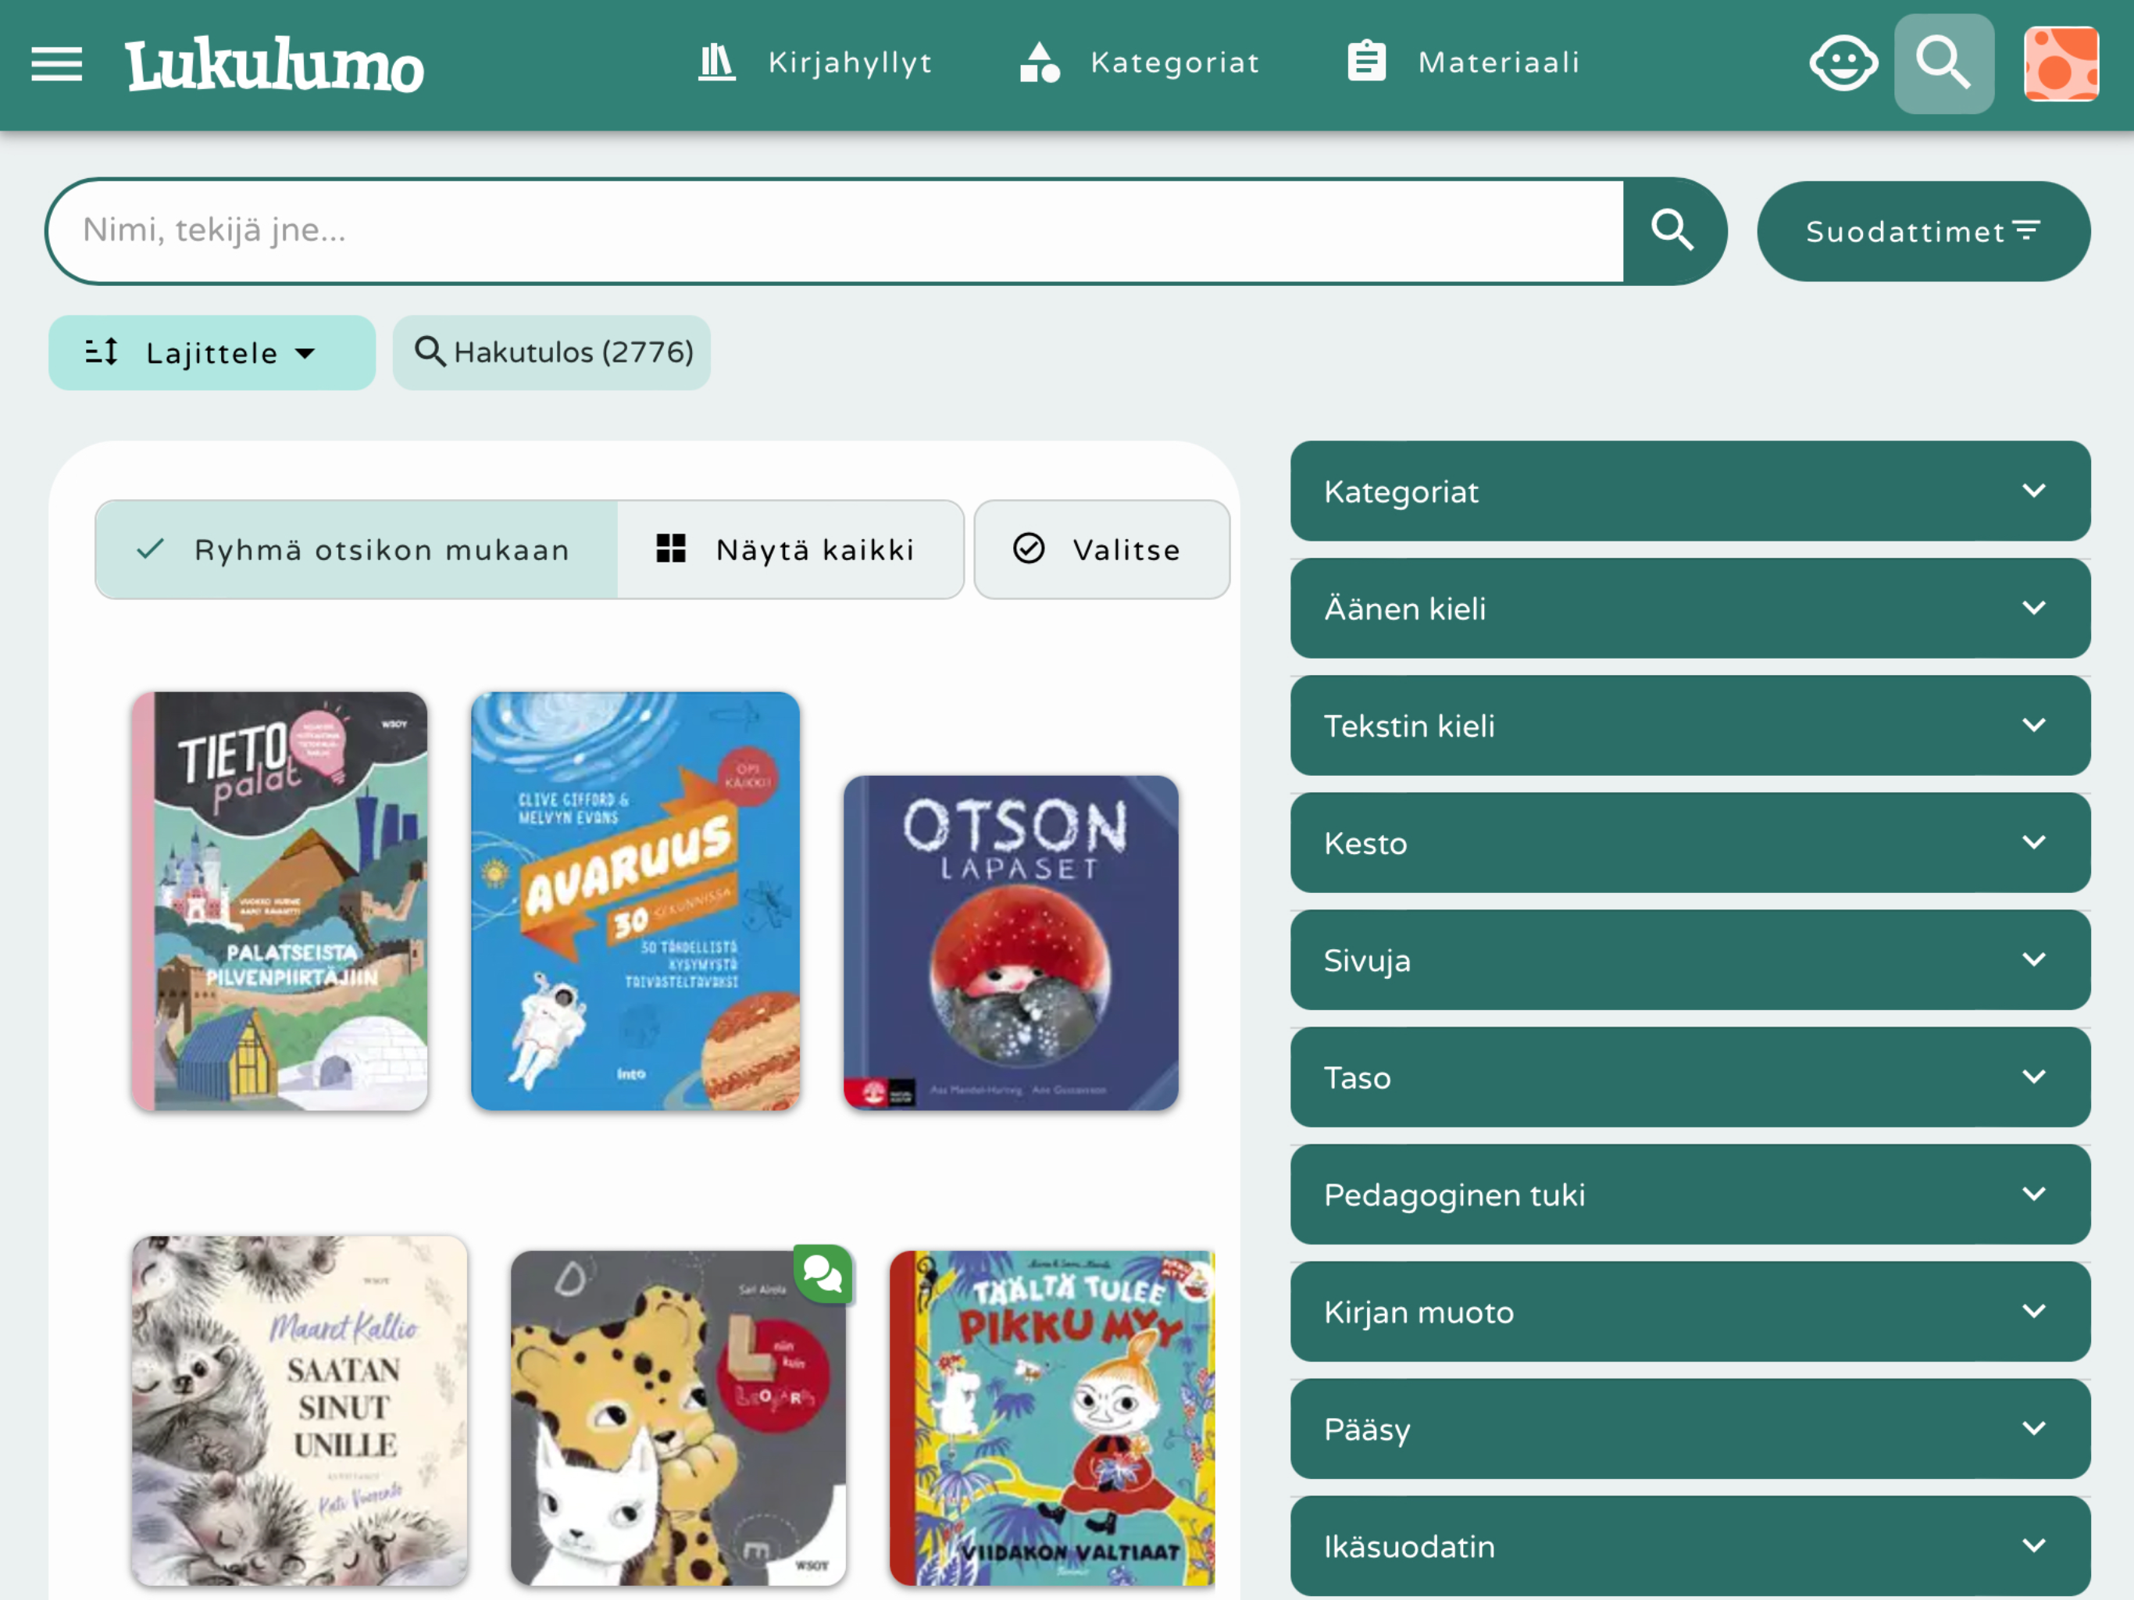Screen dimensions: 2134x1600
Task: Open the hamburger menu icon
Action: pos(56,64)
